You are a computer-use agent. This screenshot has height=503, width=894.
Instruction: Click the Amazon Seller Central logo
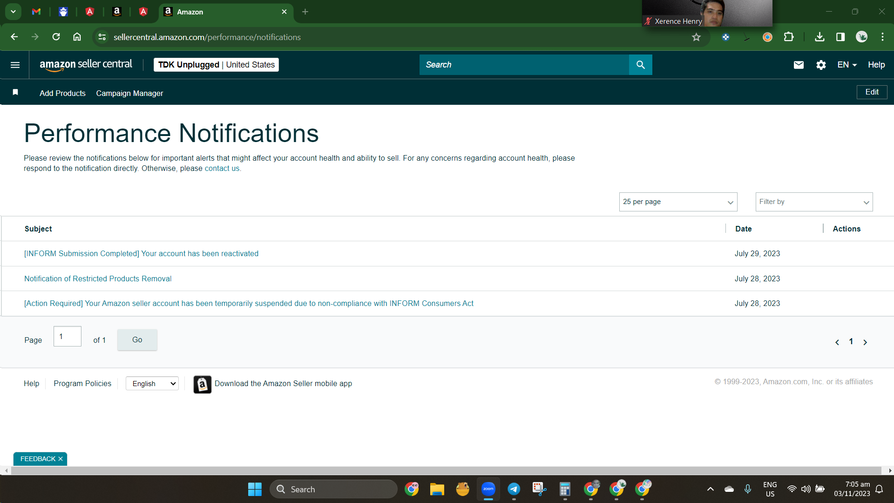point(86,65)
